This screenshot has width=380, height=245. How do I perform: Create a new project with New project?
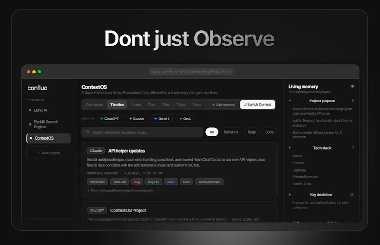pos(49,153)
